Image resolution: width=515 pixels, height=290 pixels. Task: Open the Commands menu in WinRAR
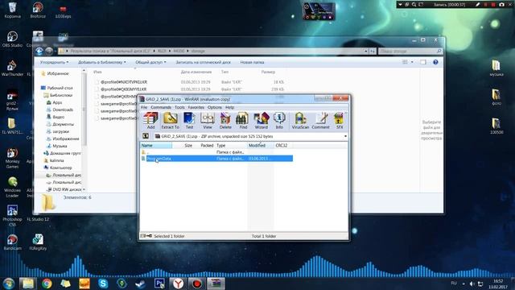click(161, 107)
